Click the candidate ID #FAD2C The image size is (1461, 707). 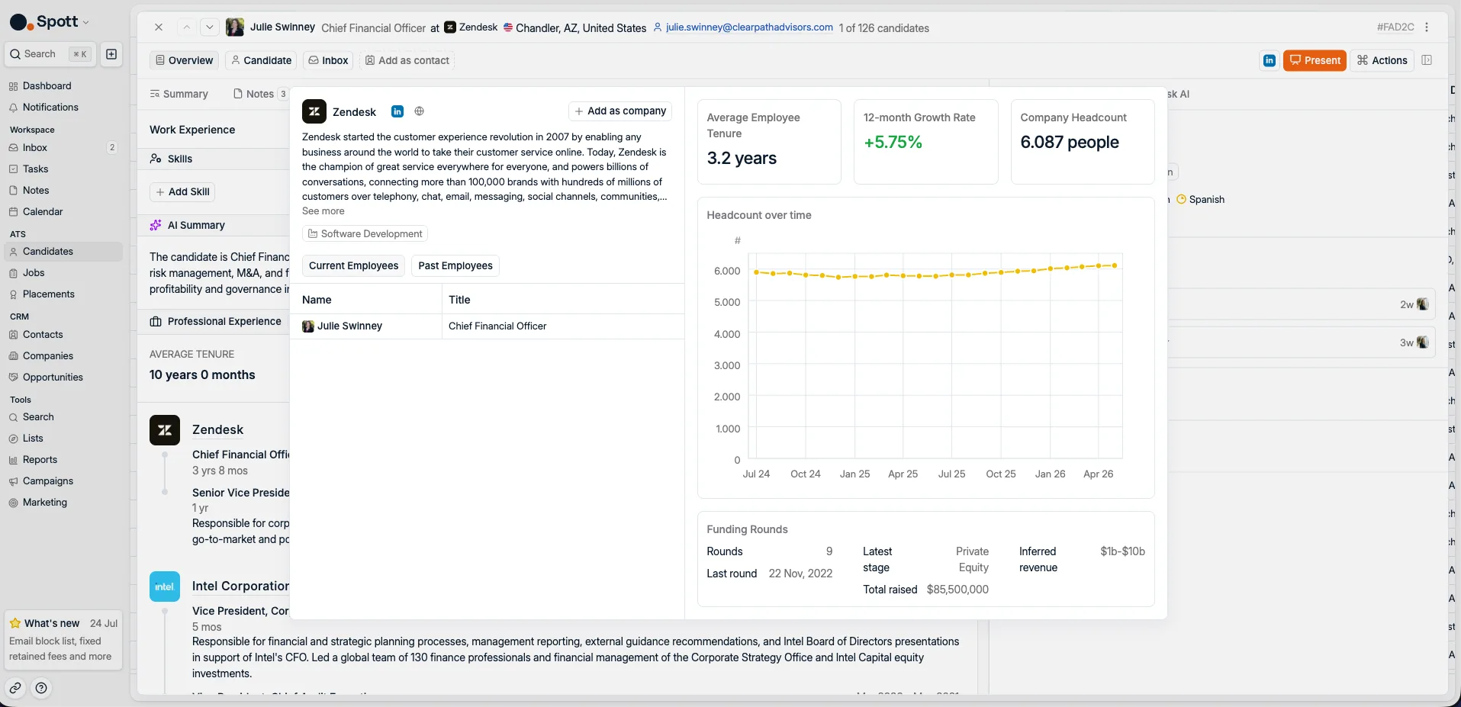click(1395, 27)
